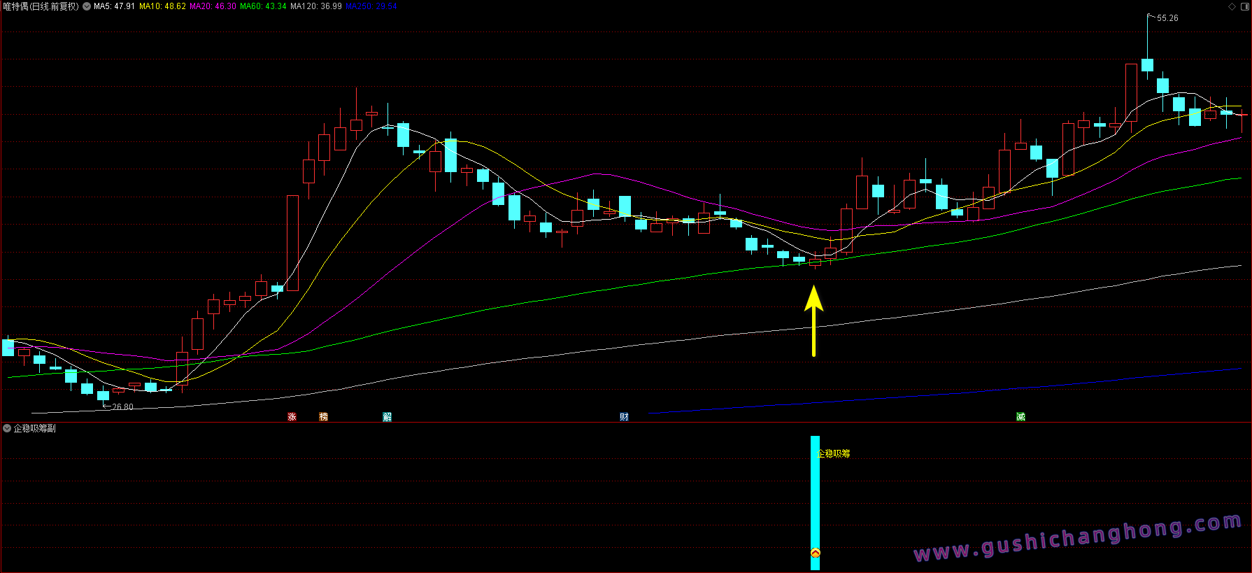Expand the 企稳吸筹副 sub-indicator dropdown

click(x=7, y=428)
